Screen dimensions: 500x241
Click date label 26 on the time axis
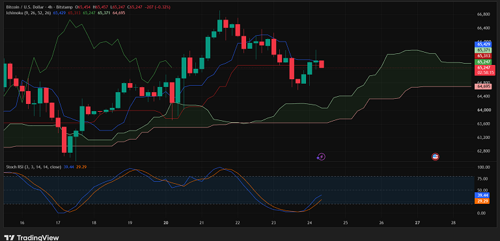[x=382, y=222]
